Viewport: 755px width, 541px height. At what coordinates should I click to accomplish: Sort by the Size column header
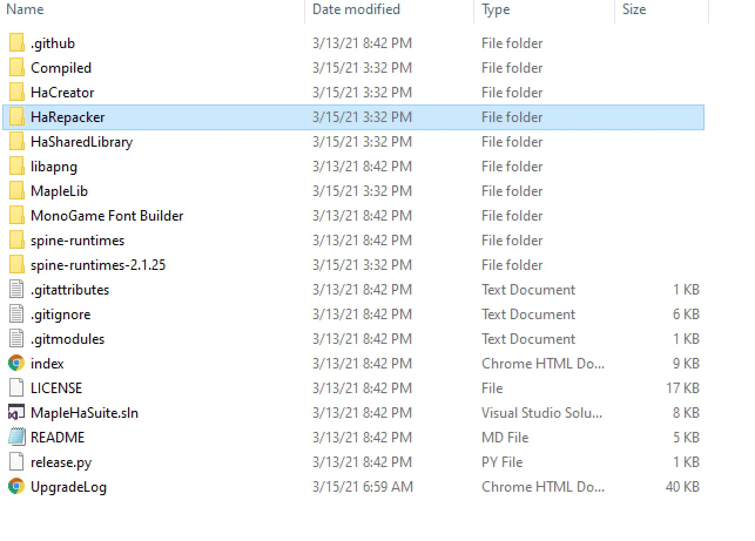point(634,9)
